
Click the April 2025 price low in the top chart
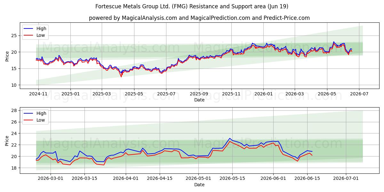pyautogui.click(x=121, y=76)
